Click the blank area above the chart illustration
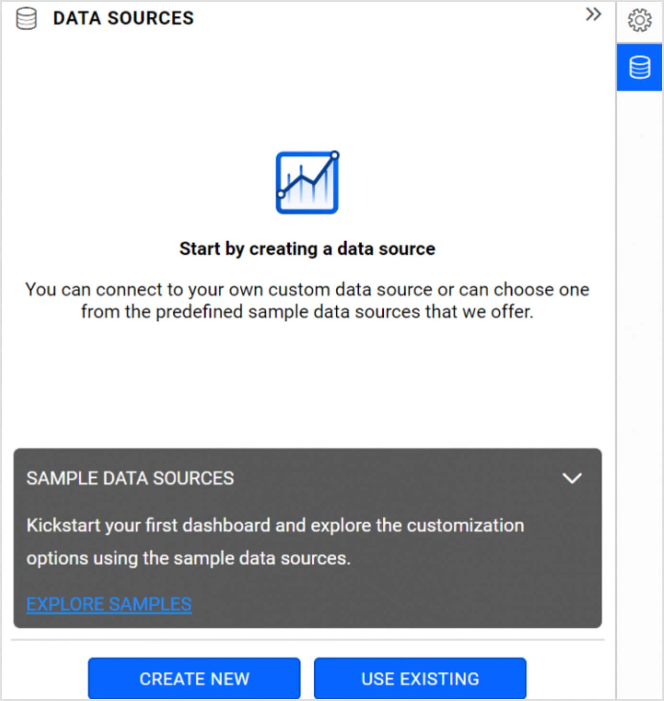 (307, 96)
